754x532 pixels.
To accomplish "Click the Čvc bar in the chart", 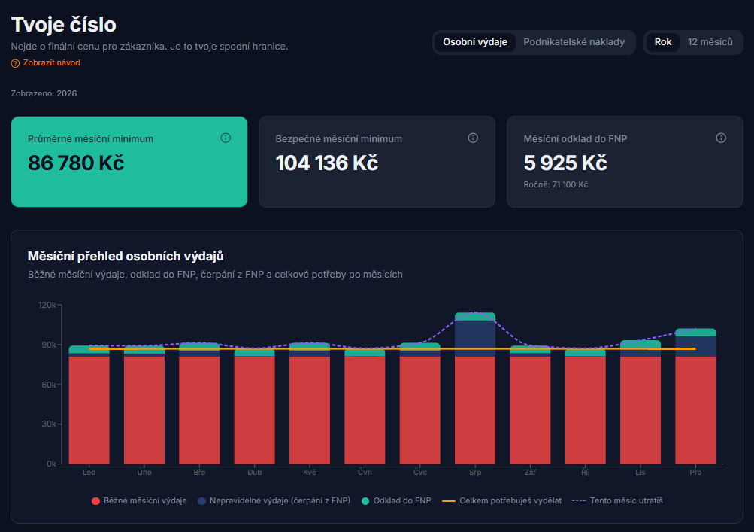I will 419,403.
